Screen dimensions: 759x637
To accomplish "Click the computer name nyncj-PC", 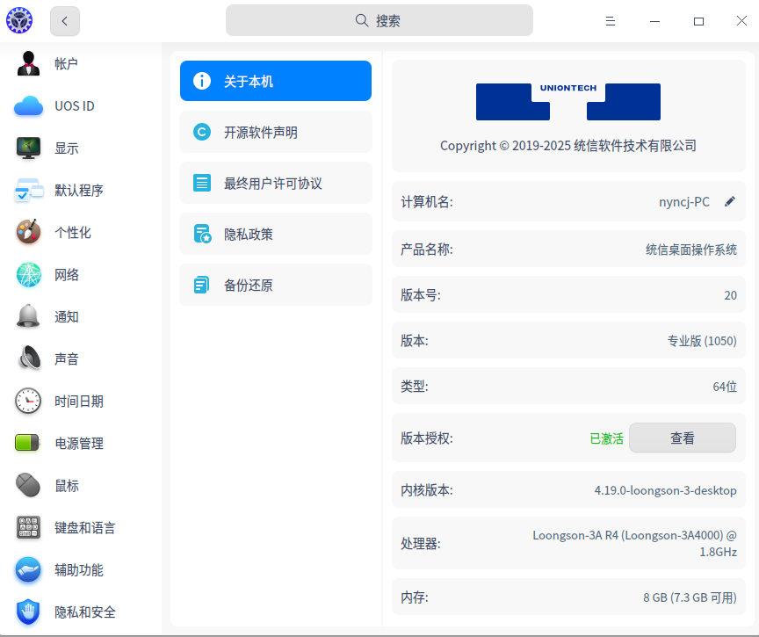I will 684,202.
